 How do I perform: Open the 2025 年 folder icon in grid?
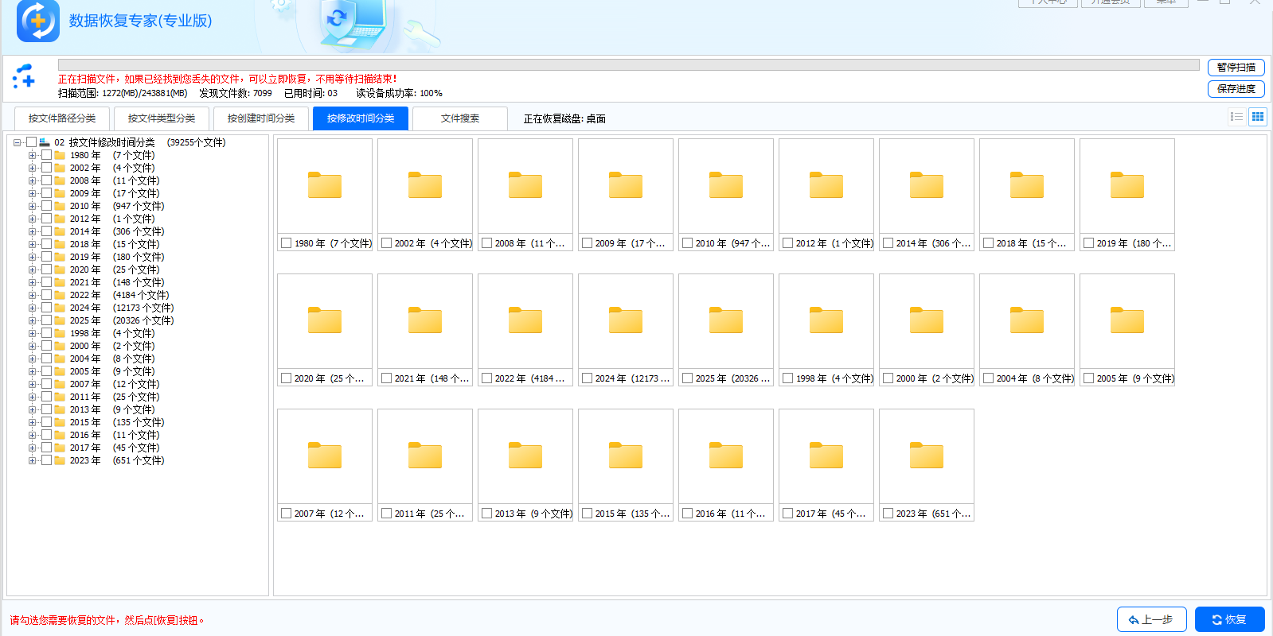726,320
